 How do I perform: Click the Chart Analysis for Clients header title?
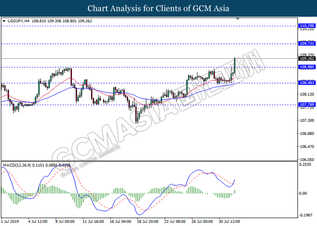click(158, 9)
